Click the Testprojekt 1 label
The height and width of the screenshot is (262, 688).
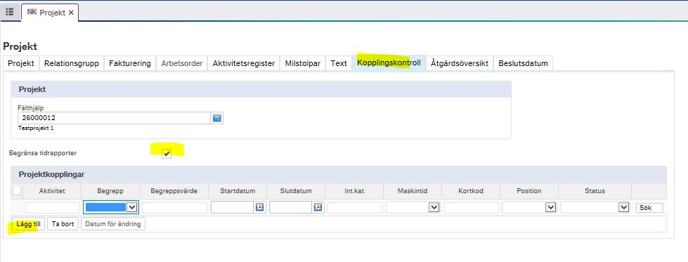[x=36, y=129]
